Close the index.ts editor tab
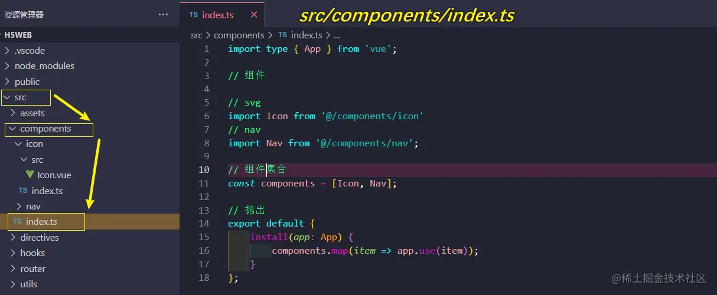 (254, 15)
